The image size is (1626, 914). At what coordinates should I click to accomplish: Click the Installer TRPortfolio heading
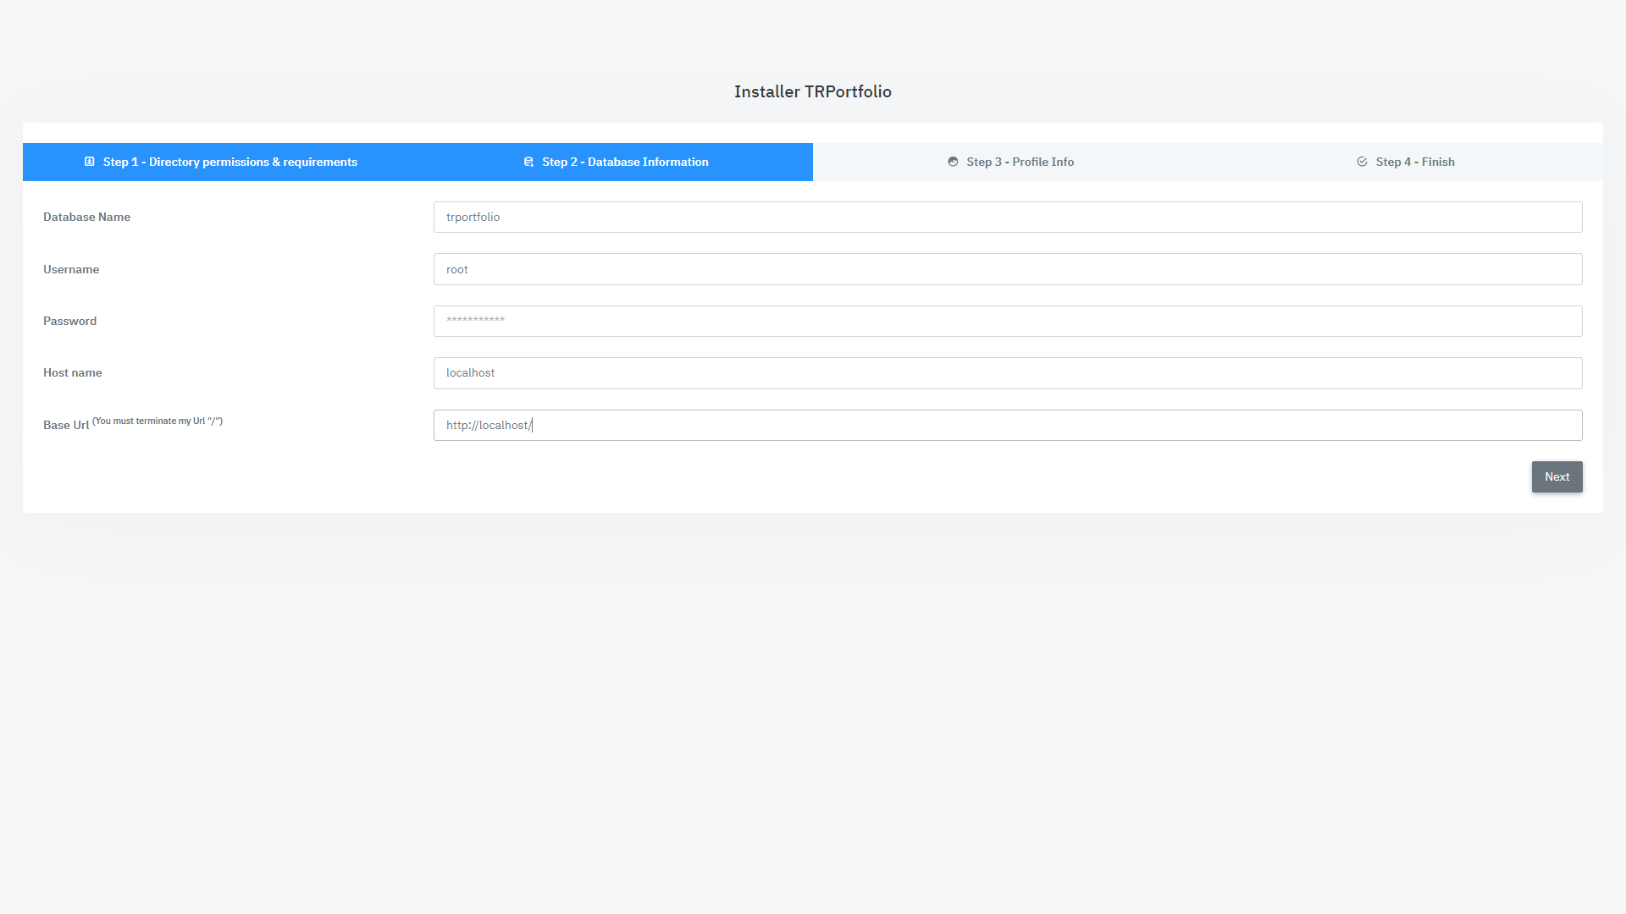[x=812, y=91]
